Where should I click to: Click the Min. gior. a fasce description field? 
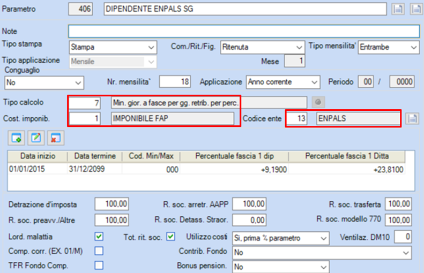[x=209, y=103]
